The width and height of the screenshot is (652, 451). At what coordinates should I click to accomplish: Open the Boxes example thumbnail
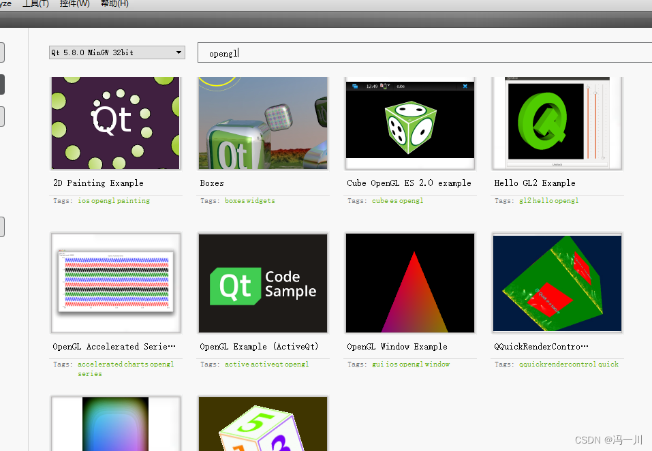(263, 123)
